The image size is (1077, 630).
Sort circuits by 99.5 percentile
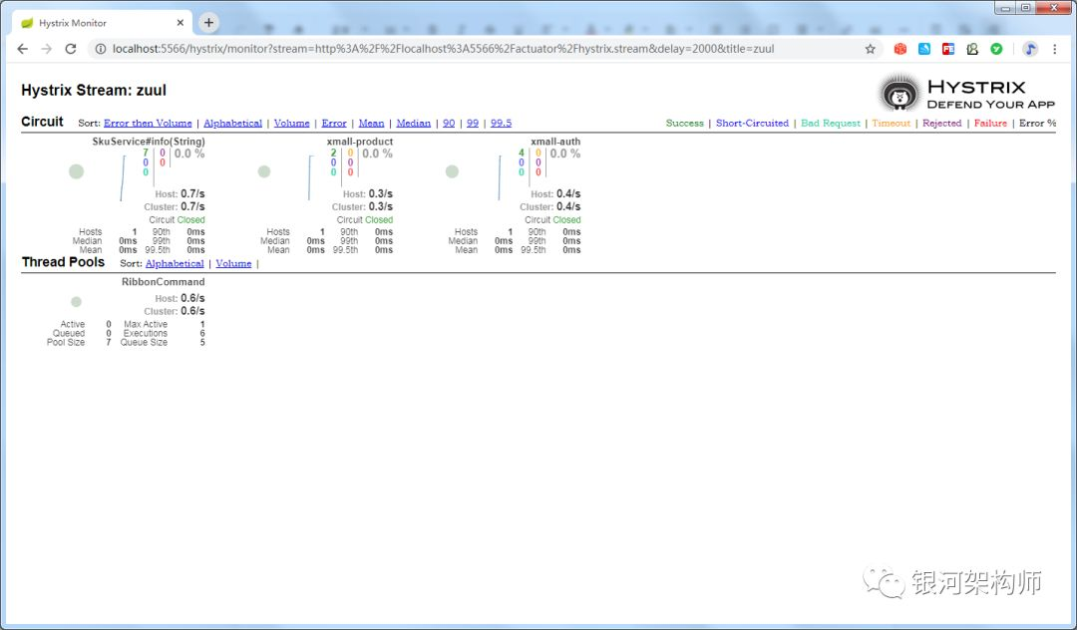501,123
